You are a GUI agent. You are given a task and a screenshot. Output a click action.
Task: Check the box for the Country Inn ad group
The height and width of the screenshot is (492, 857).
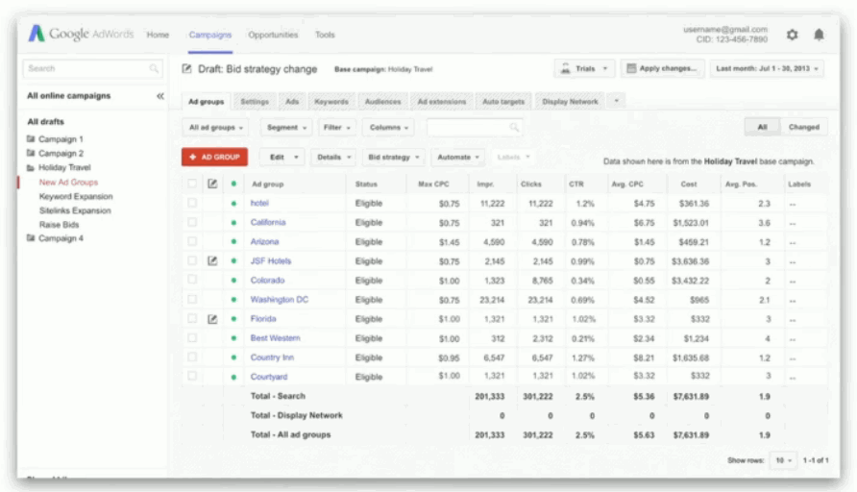coord(192,357)
